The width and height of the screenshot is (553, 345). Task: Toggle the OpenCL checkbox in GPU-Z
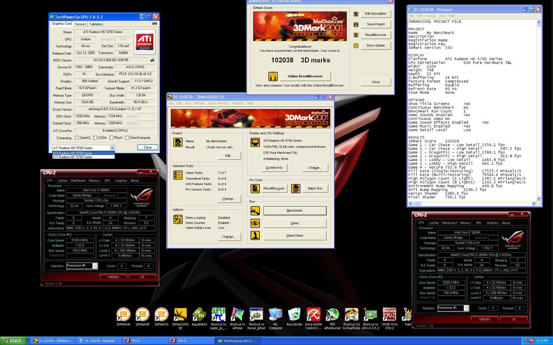click(x=77, y=138)
